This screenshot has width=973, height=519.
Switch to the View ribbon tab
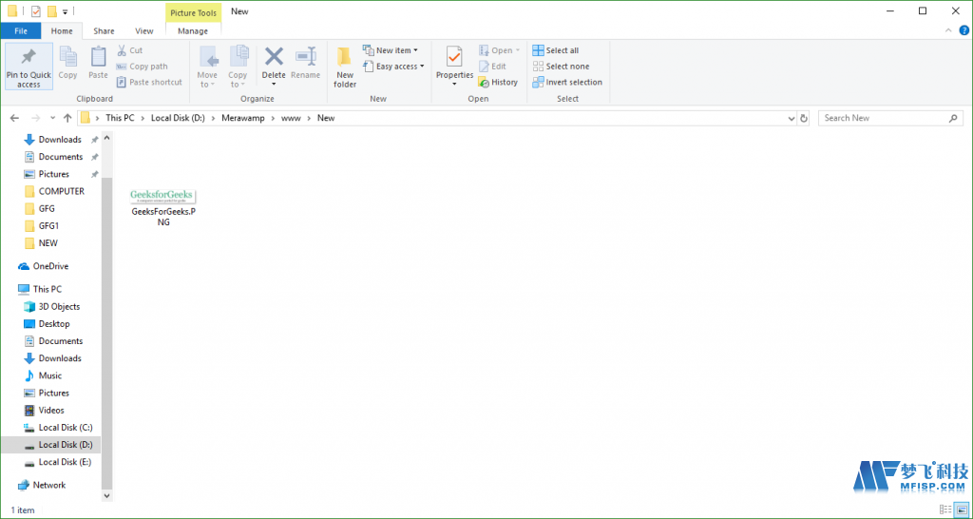click(x=144, y=31)
